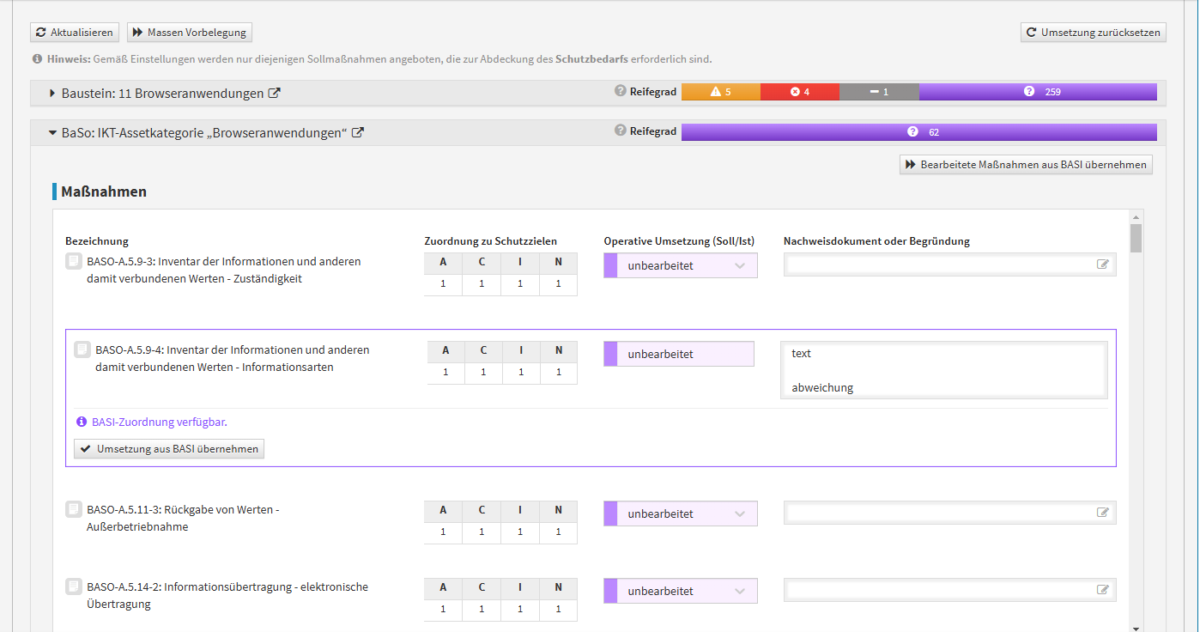Open external link icon beside BaSo IKT-Assetkategorie
Viewport: 1200px width, 632px height.
358,133
